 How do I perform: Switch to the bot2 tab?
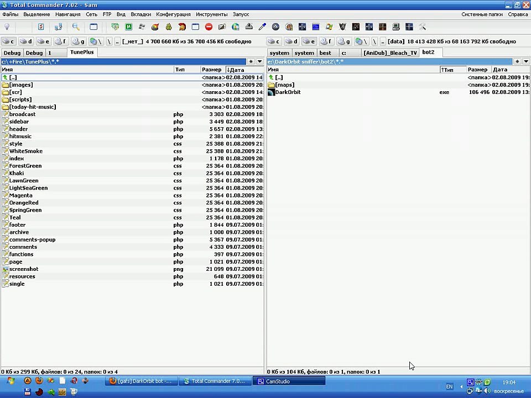[431, 52]
